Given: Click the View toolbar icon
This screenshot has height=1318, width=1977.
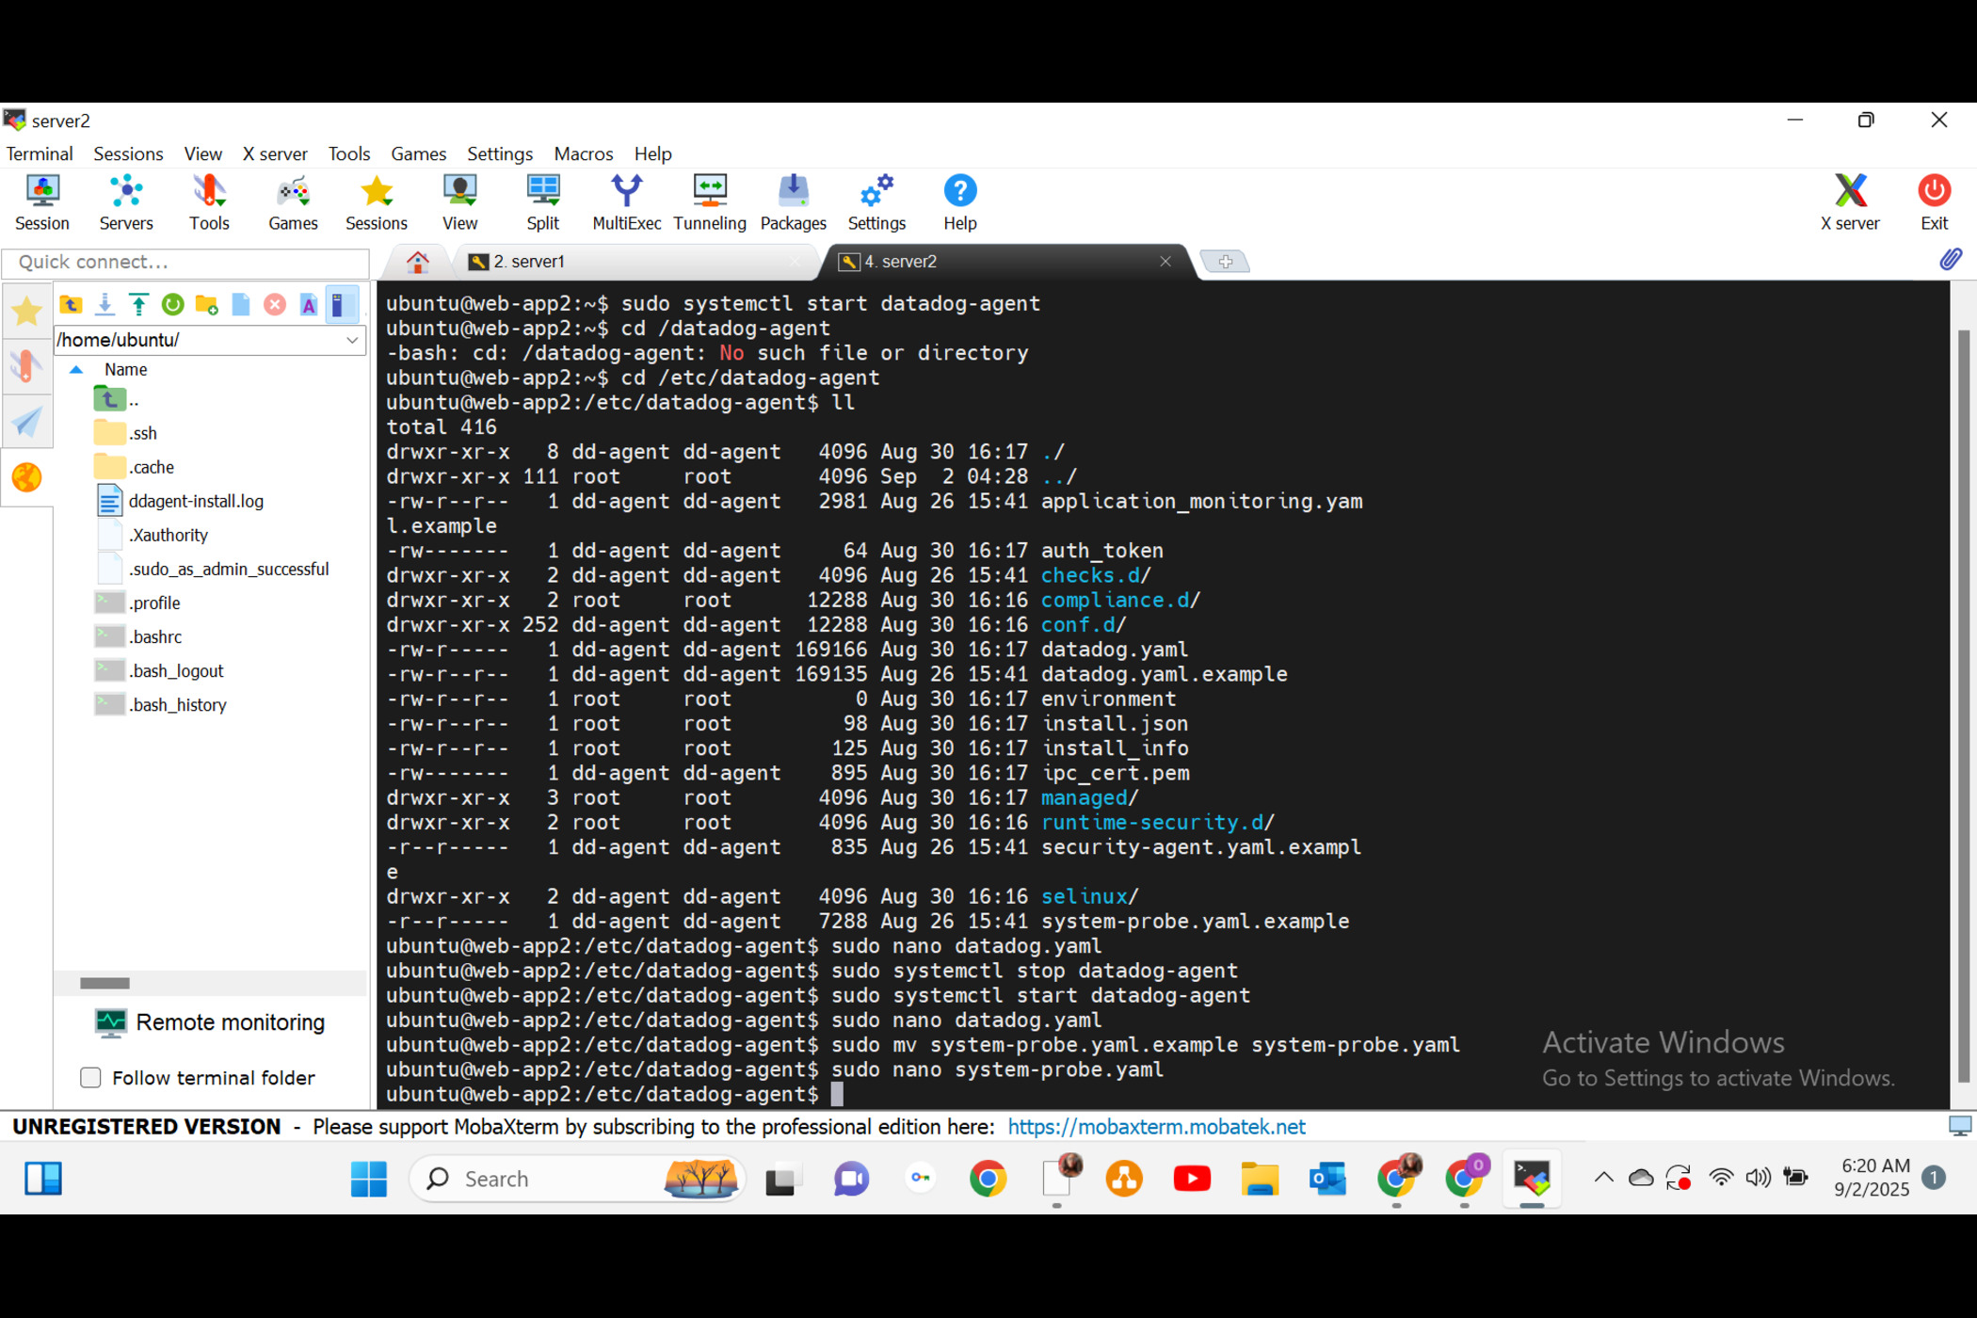Looking at the screenshot, I should [459, 202].
